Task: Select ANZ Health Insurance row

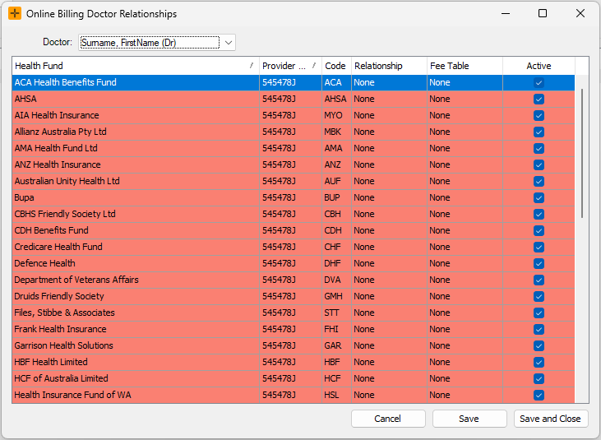Action: 294,164
